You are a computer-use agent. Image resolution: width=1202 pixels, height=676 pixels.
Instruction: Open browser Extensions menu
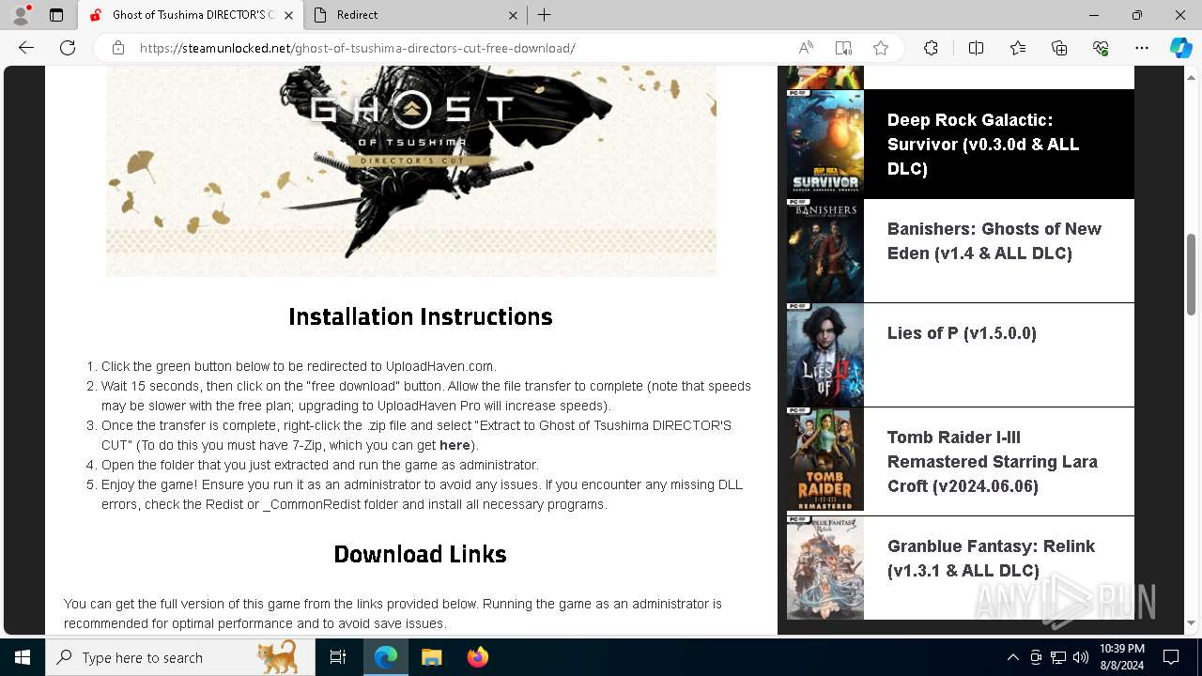click(x=931, y=48)
